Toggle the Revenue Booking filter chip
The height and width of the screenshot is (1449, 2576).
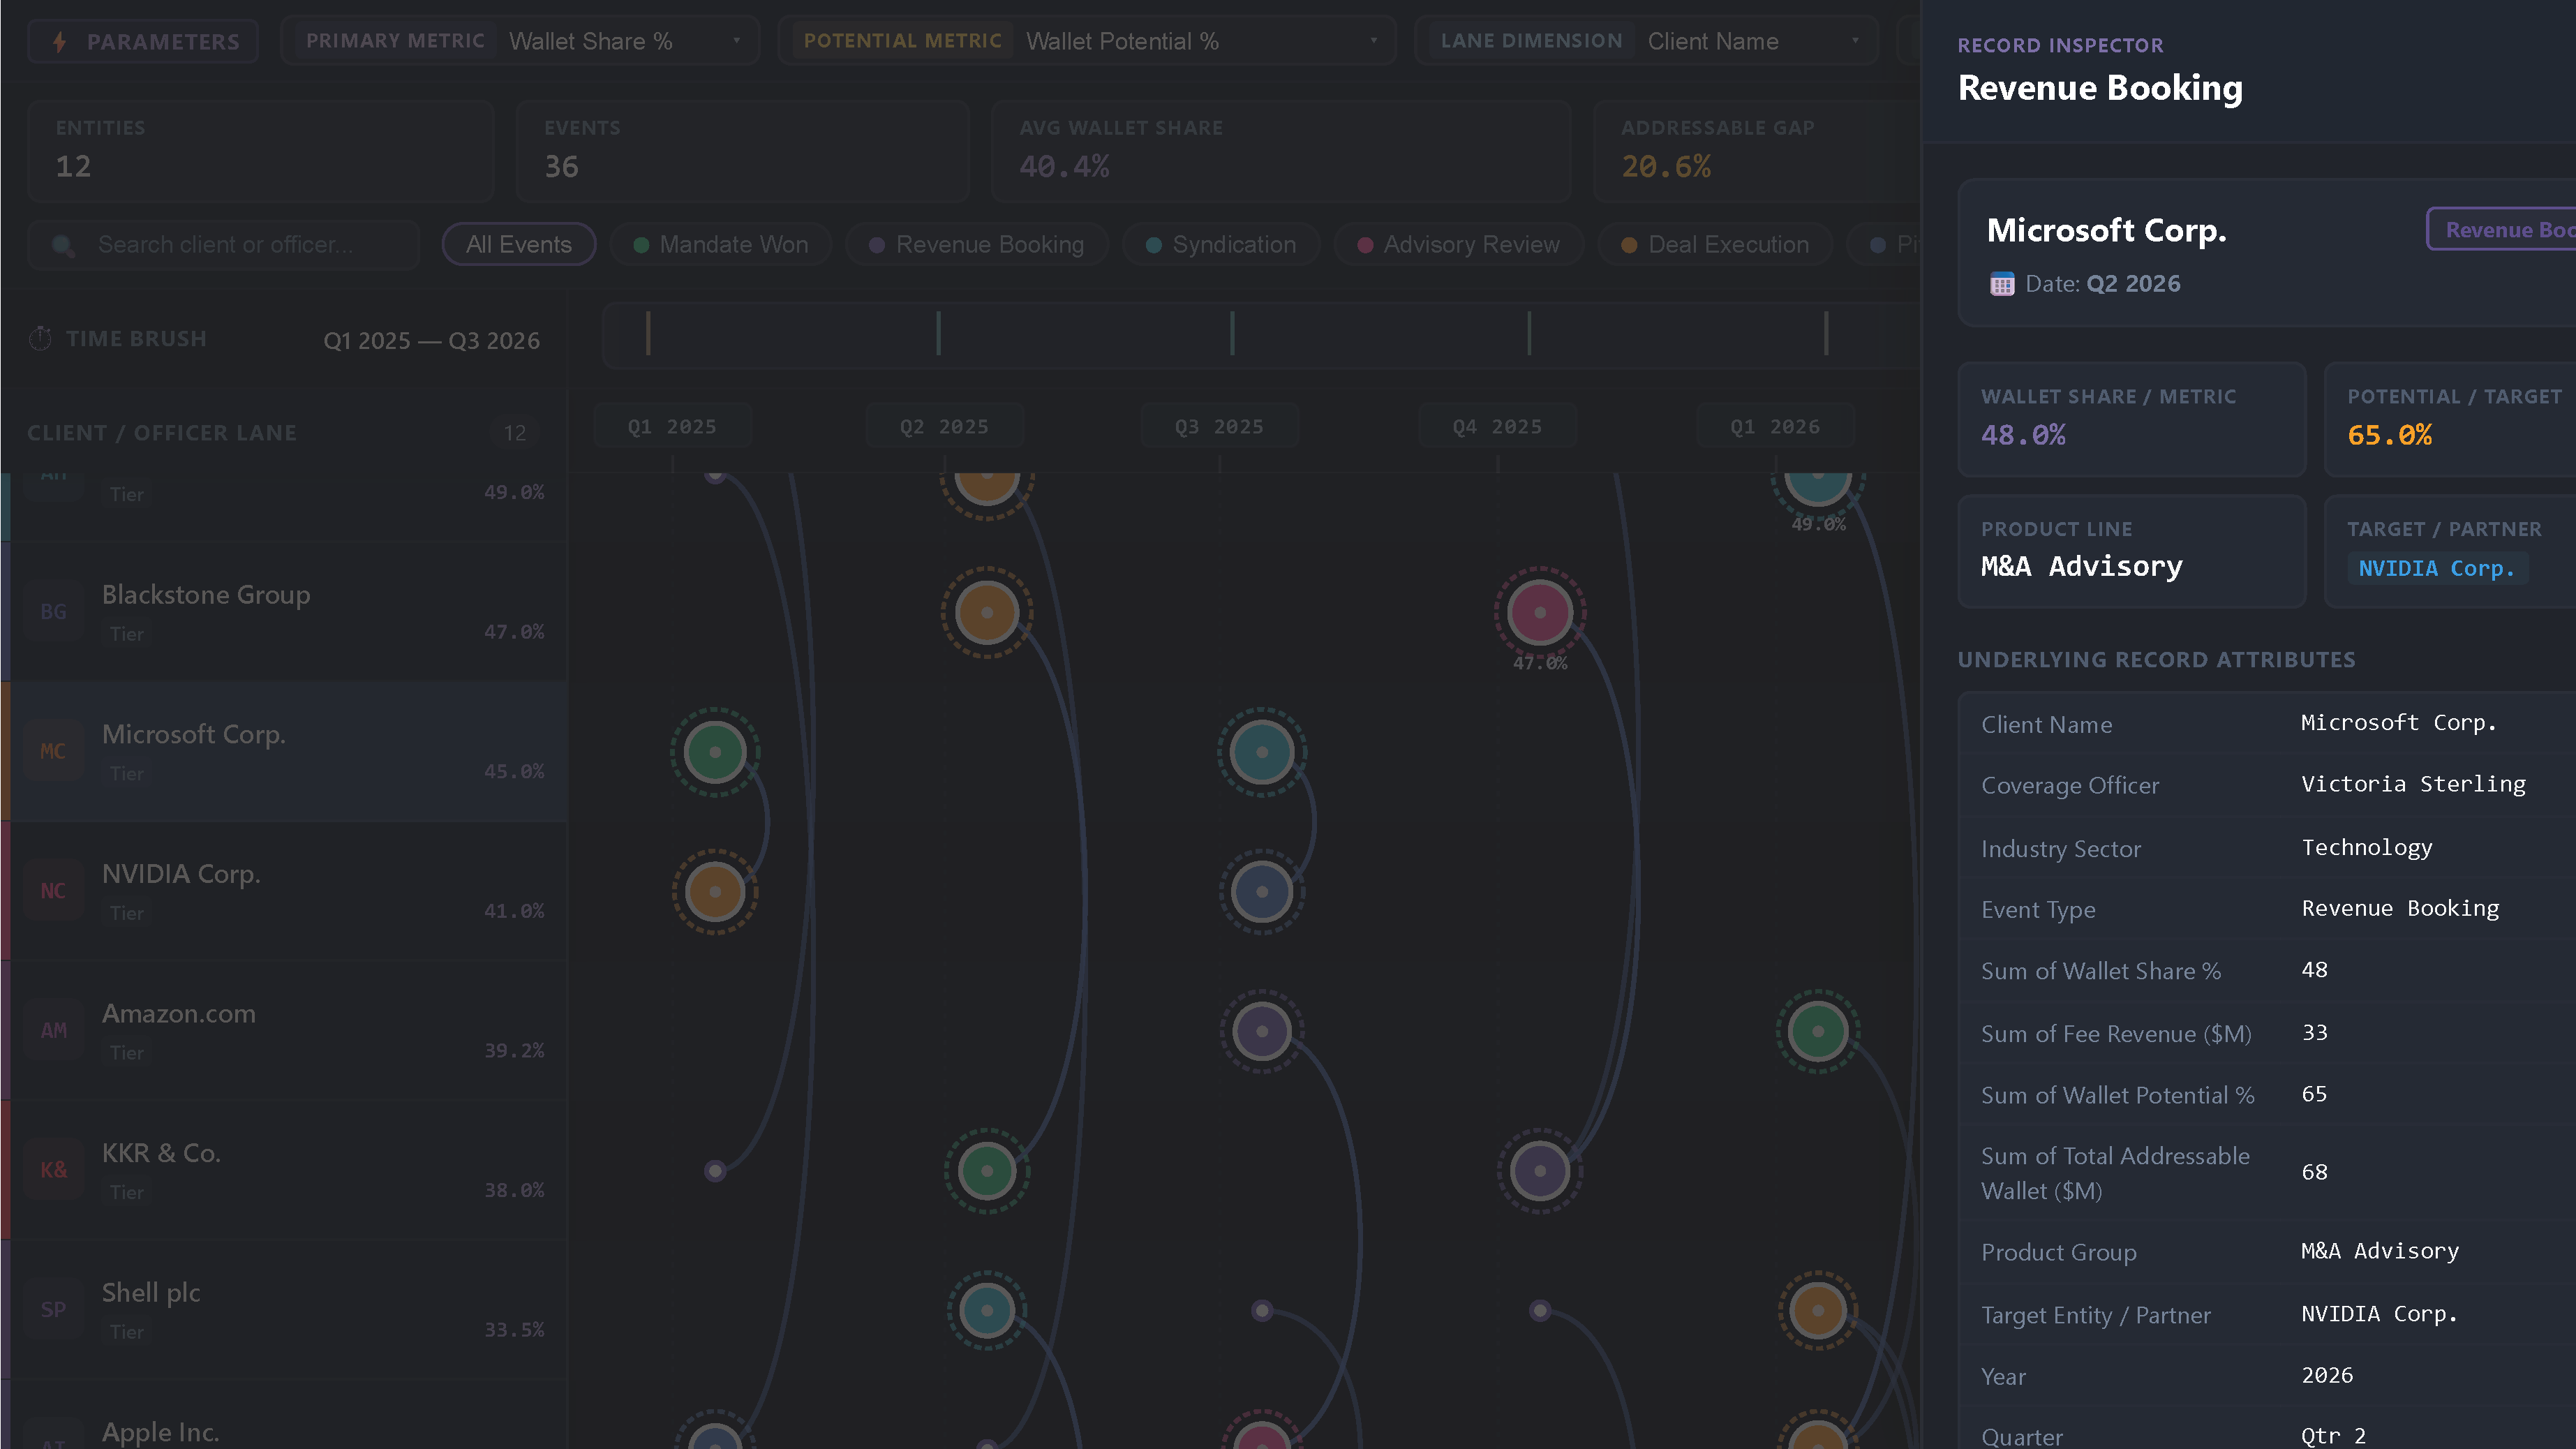point(977,245)
